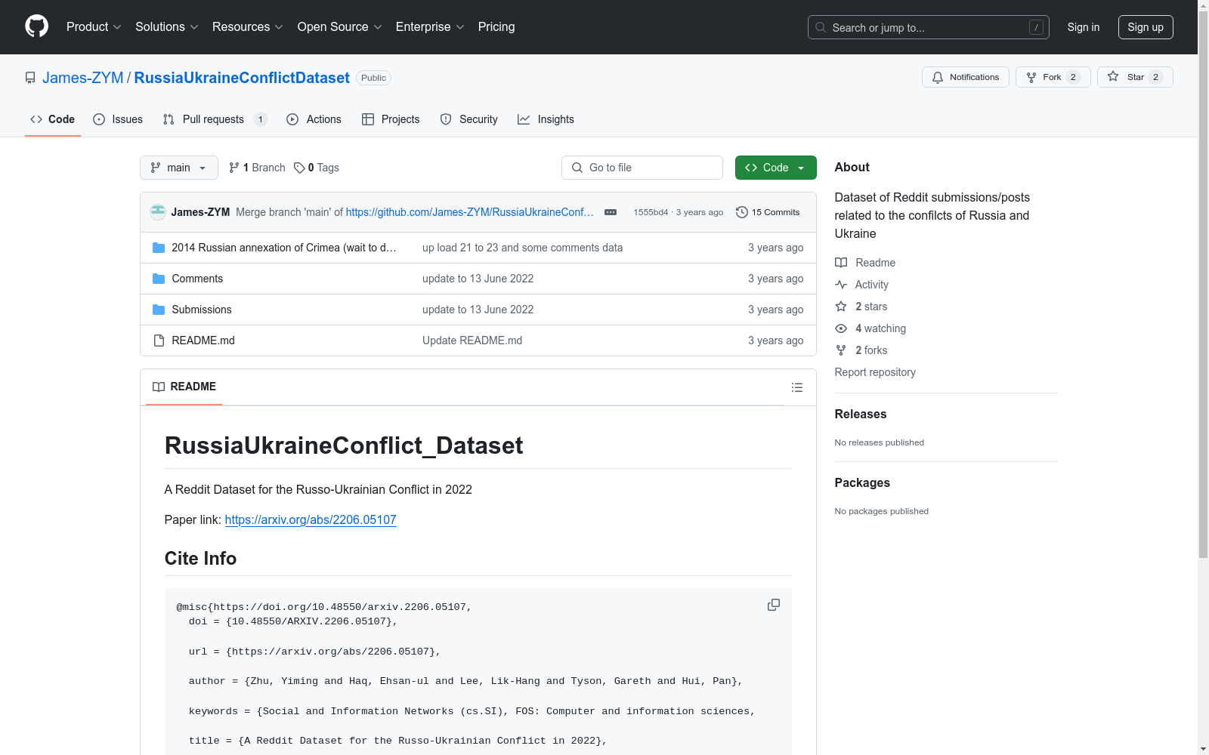The height and width of the screenshot is (755, 1209).
Task: Open the Enterprise dropdown
Action: (x=430, y=26)
